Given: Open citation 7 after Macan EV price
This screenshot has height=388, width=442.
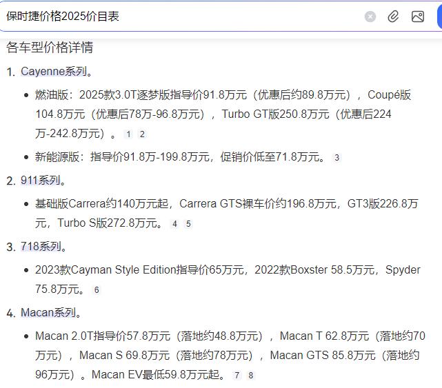Looking at the screenshot, I should 237,375.
